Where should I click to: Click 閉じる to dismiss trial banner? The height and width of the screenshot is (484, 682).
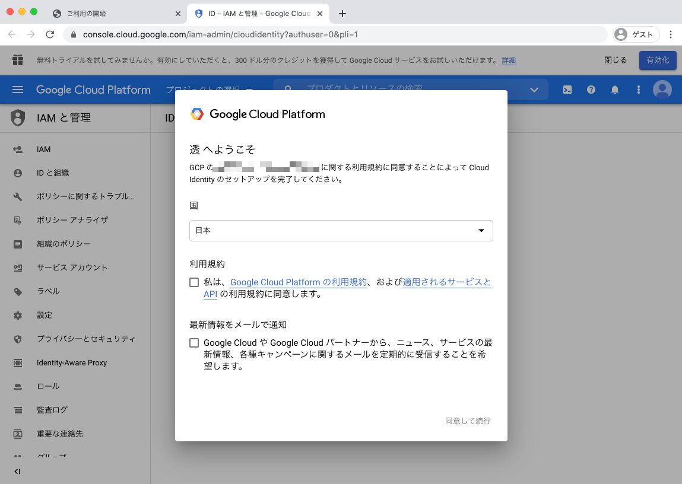(616, 60)
